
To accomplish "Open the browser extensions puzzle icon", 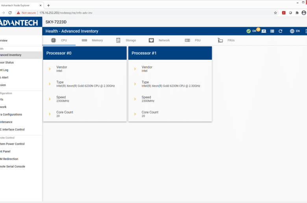I will click(297, 13).
